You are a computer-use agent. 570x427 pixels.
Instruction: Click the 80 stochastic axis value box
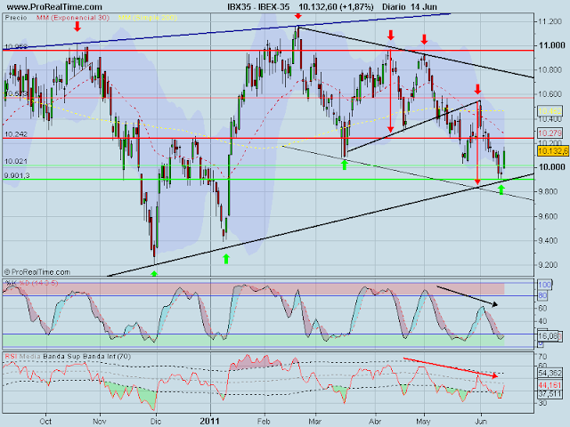coord(542,296)
